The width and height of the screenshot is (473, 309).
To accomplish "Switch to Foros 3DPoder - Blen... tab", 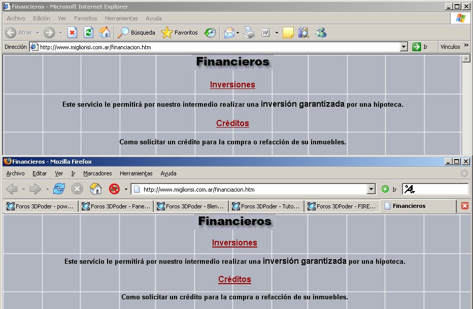I will click(x=191, y=206).
